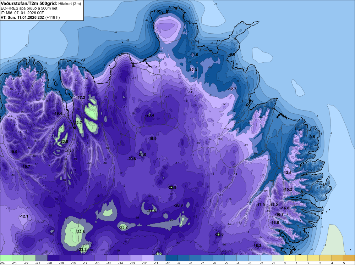Select the -20.8 temperature value
This screenshot has height=265, width=355.
(x=132, y=159)
